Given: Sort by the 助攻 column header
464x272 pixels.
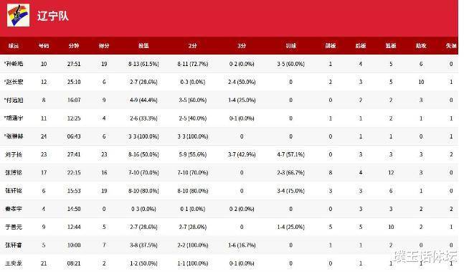Looking at the screenshot, I should click(x=421, y=46).
